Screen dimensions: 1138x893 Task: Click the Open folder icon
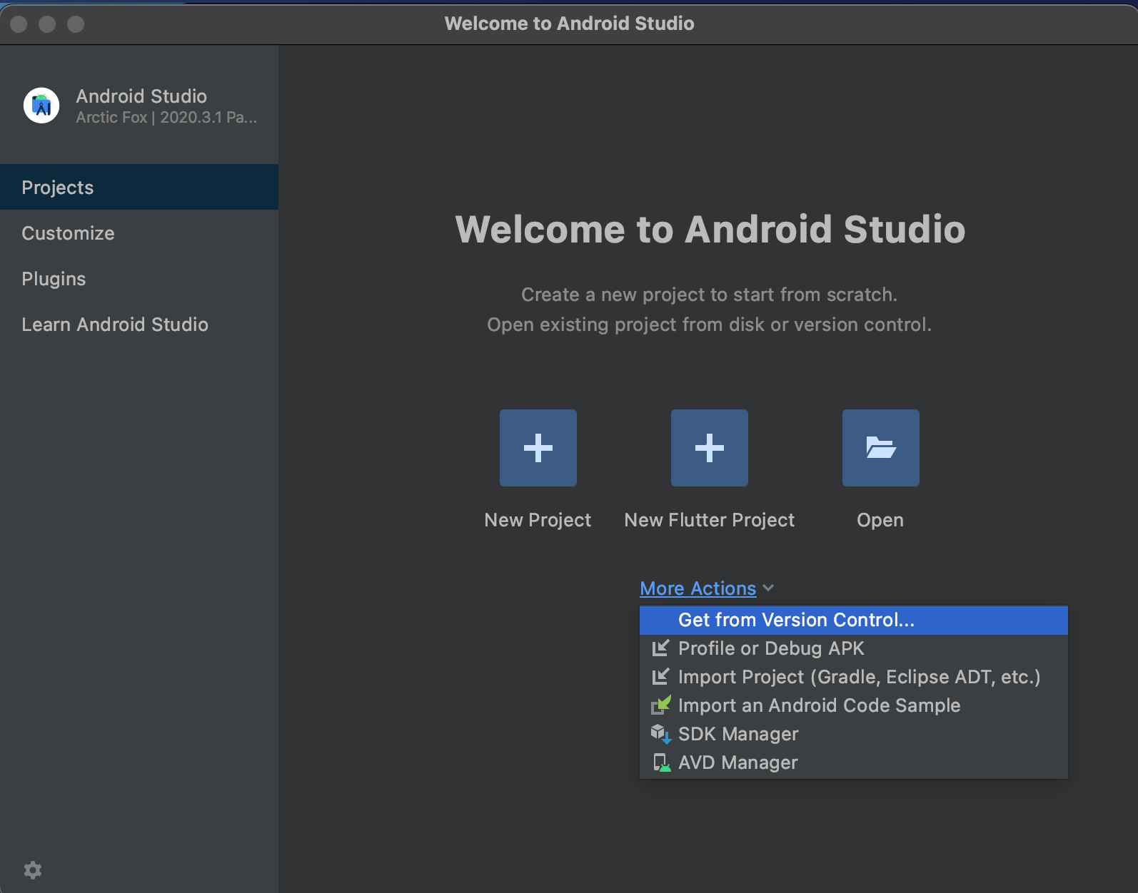coord(880,448)
